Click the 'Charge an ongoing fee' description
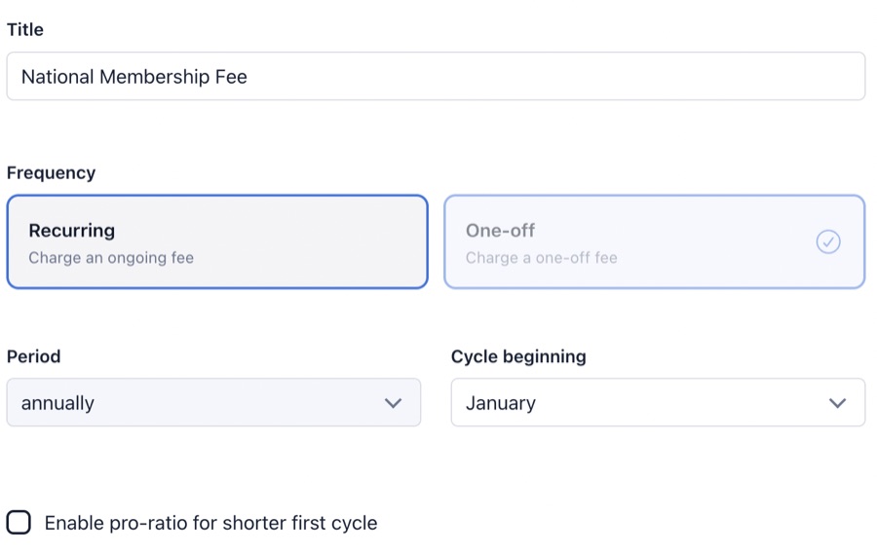The image size is (877, 553). click(x=111, y=258)
